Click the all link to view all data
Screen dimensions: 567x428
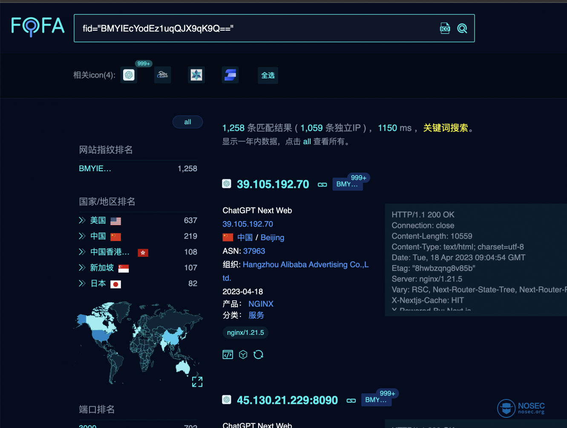pyautogui.click(x=307, y=141)
